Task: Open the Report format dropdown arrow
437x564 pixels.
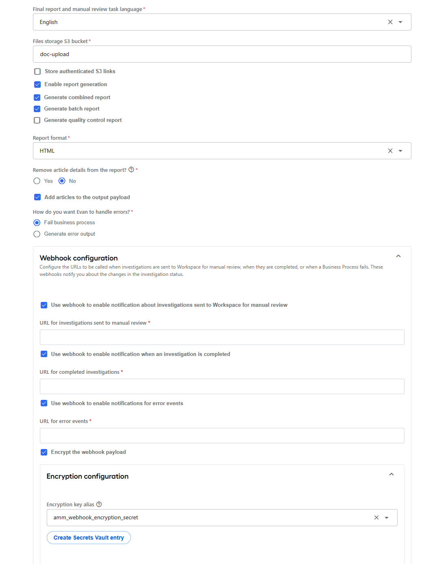Action: click(x=400, y=151)
